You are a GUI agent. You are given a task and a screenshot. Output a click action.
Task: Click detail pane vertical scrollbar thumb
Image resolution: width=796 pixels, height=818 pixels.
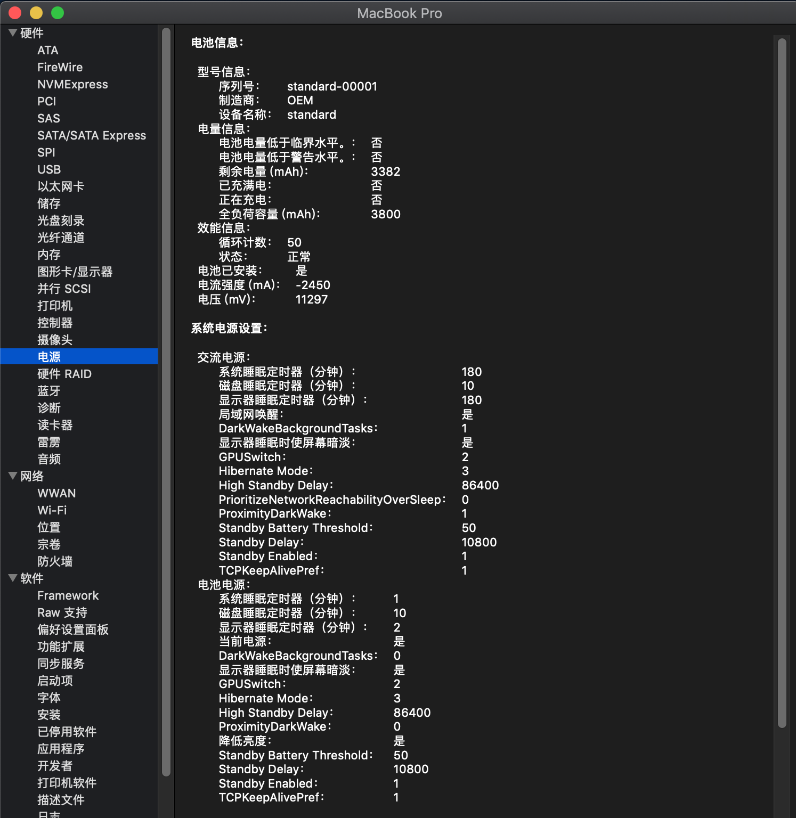tap(782, 383)
